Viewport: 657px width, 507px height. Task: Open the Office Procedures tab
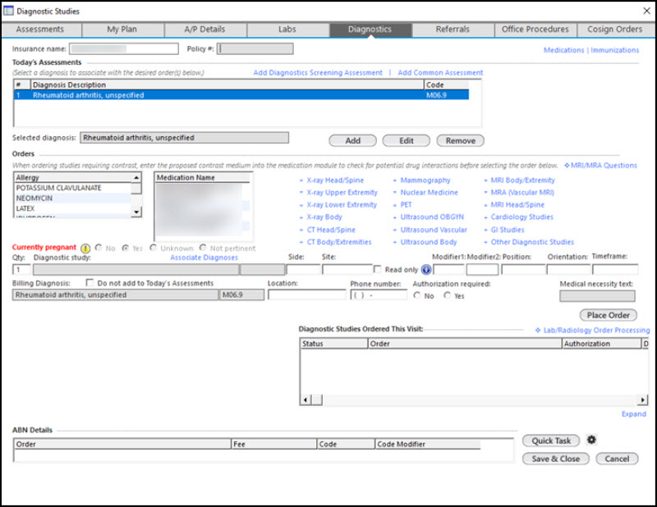[535, 30]
